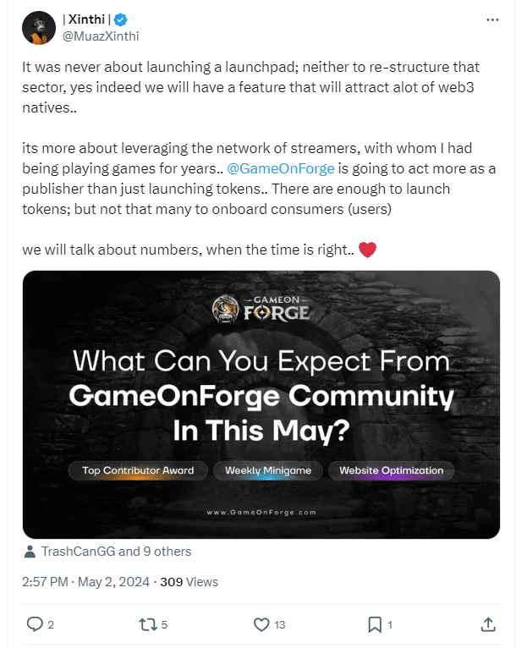516x648 pixels.
Task: Click the blue verified badge
Action: (x=120, y=20)
